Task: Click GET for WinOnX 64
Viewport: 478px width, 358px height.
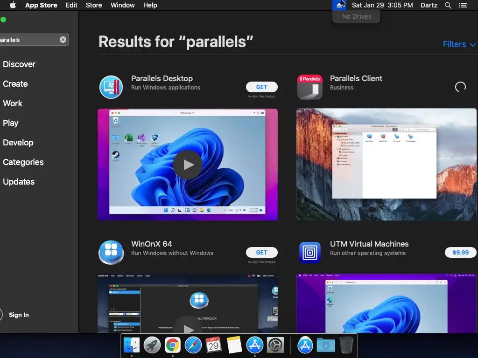Action: pos(261,252)
